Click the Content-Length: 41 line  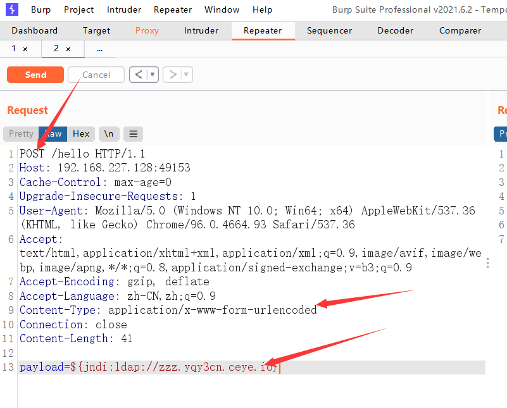tap(76, 338)
